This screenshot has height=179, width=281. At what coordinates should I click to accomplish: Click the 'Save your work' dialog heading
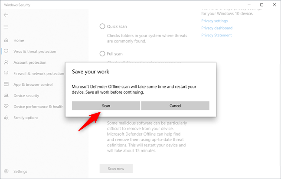coord(91,72)
